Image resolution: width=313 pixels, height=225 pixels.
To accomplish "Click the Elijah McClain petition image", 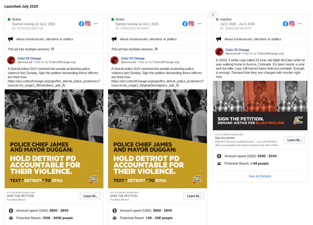I will (260, 105).
